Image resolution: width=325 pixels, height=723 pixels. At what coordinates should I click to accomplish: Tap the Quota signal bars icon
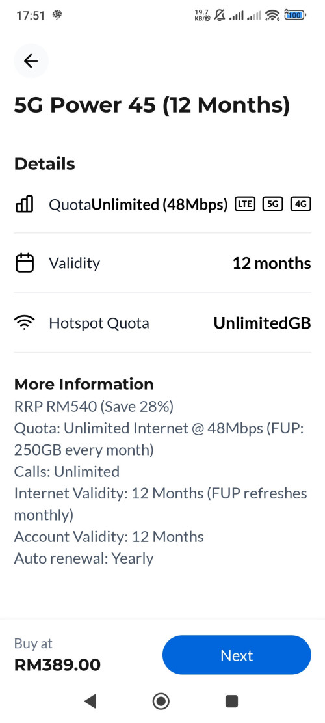tap(25, 203)
